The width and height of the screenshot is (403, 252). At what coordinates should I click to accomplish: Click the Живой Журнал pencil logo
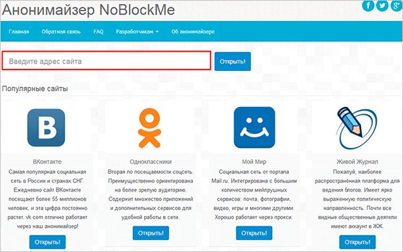click(357, 128)
